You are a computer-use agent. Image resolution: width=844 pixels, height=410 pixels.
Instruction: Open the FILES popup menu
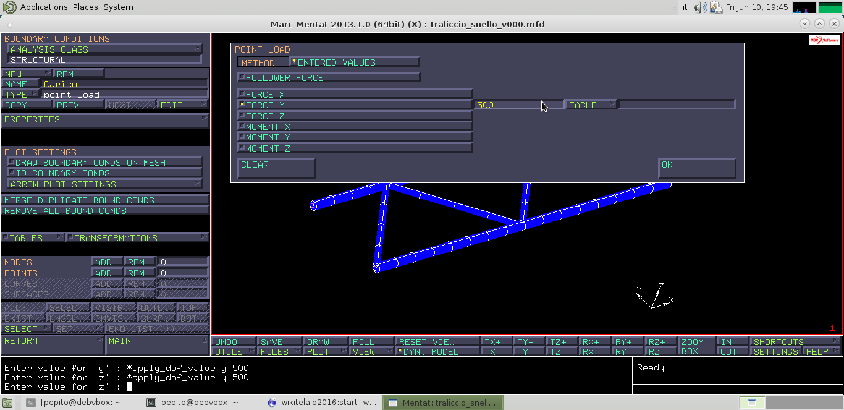(x=280, y=352)
